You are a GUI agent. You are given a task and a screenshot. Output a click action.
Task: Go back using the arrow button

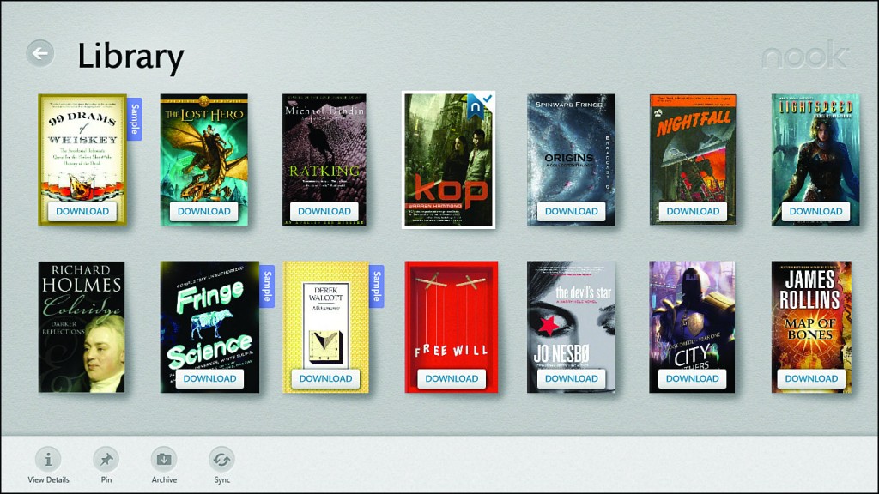pos(40,54)
